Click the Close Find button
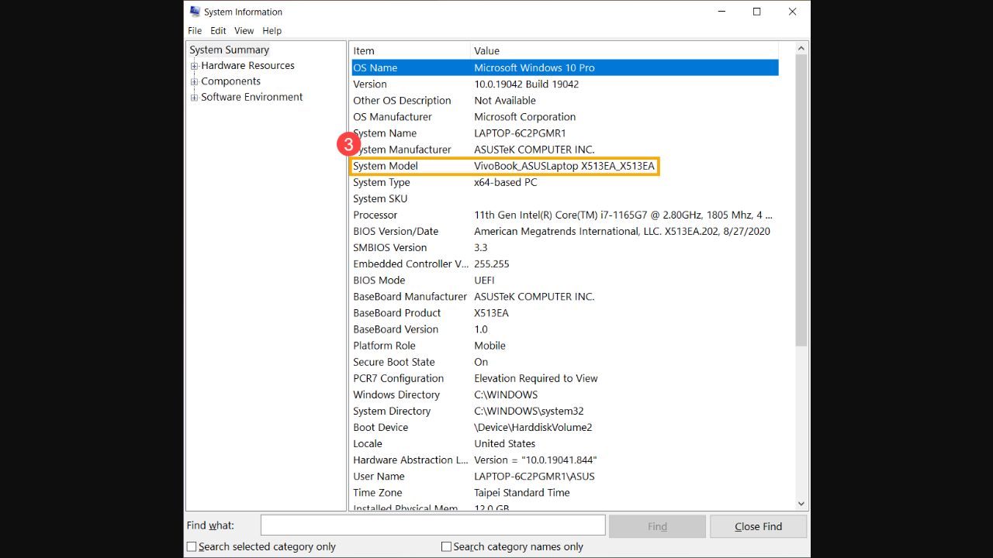 (758, 526)
